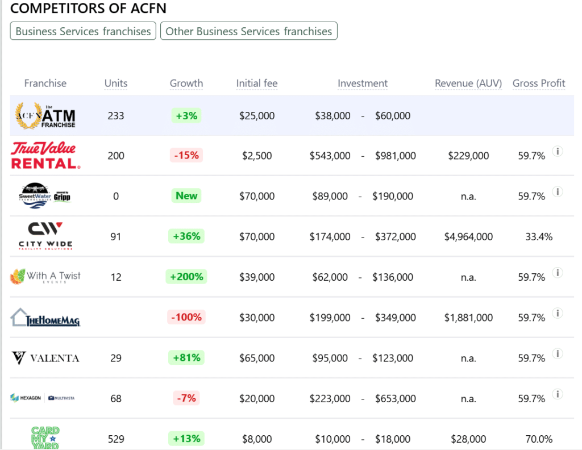Open the With A Twist Events logo

45,277
